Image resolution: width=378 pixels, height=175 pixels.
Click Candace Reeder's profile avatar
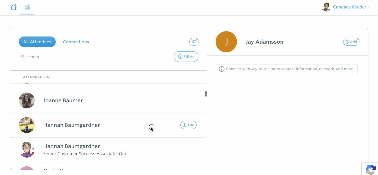[x=326, y=7]
